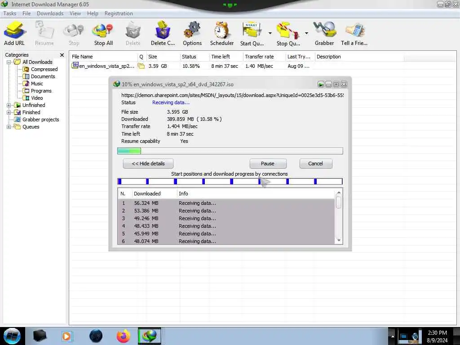Viewport: 460px width, 345px height.
Task: Click the queue folder icon in download row
Action: (141, 66)
